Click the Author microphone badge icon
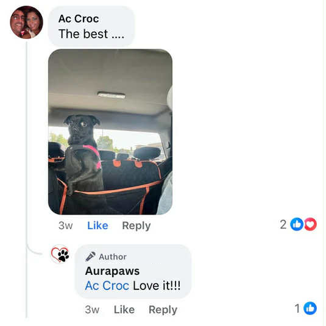 coord(90,257)
